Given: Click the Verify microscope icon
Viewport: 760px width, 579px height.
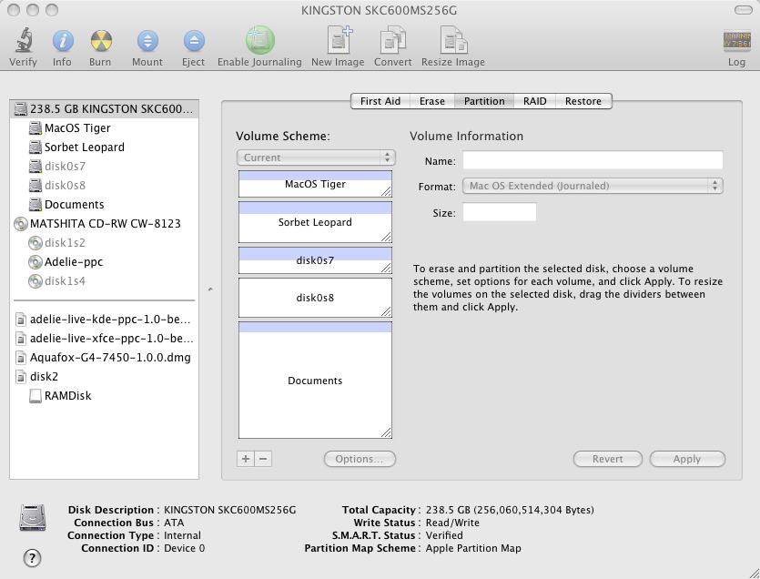Looking at the screenshot, I should tap(23, 42).
